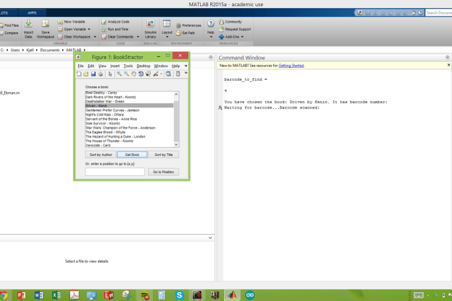Viewport: 452px width, 301px height.
Task: Switch to the APPS ribbon tab
Action: click(32, 13)
